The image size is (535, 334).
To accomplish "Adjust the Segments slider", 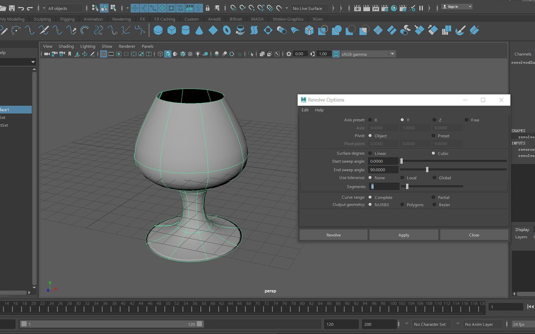I will click(x=407, y=186).
